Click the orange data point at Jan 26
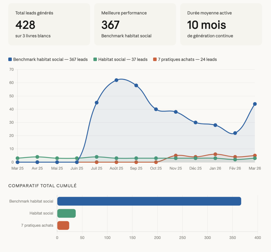Viewport: 271px width, 252px height. click(x=215, y=154)
